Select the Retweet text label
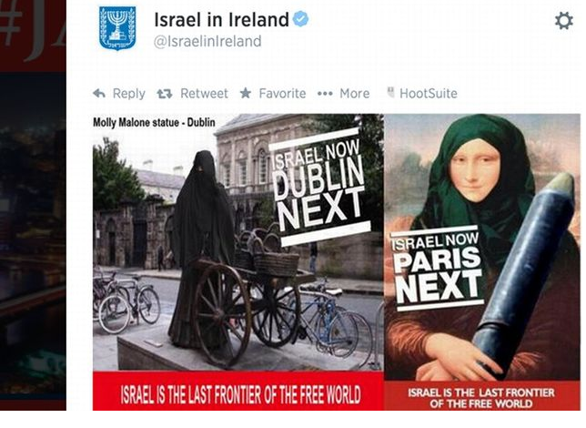The height and width of the screenshot is (428, 586). [x=204, y=93]
